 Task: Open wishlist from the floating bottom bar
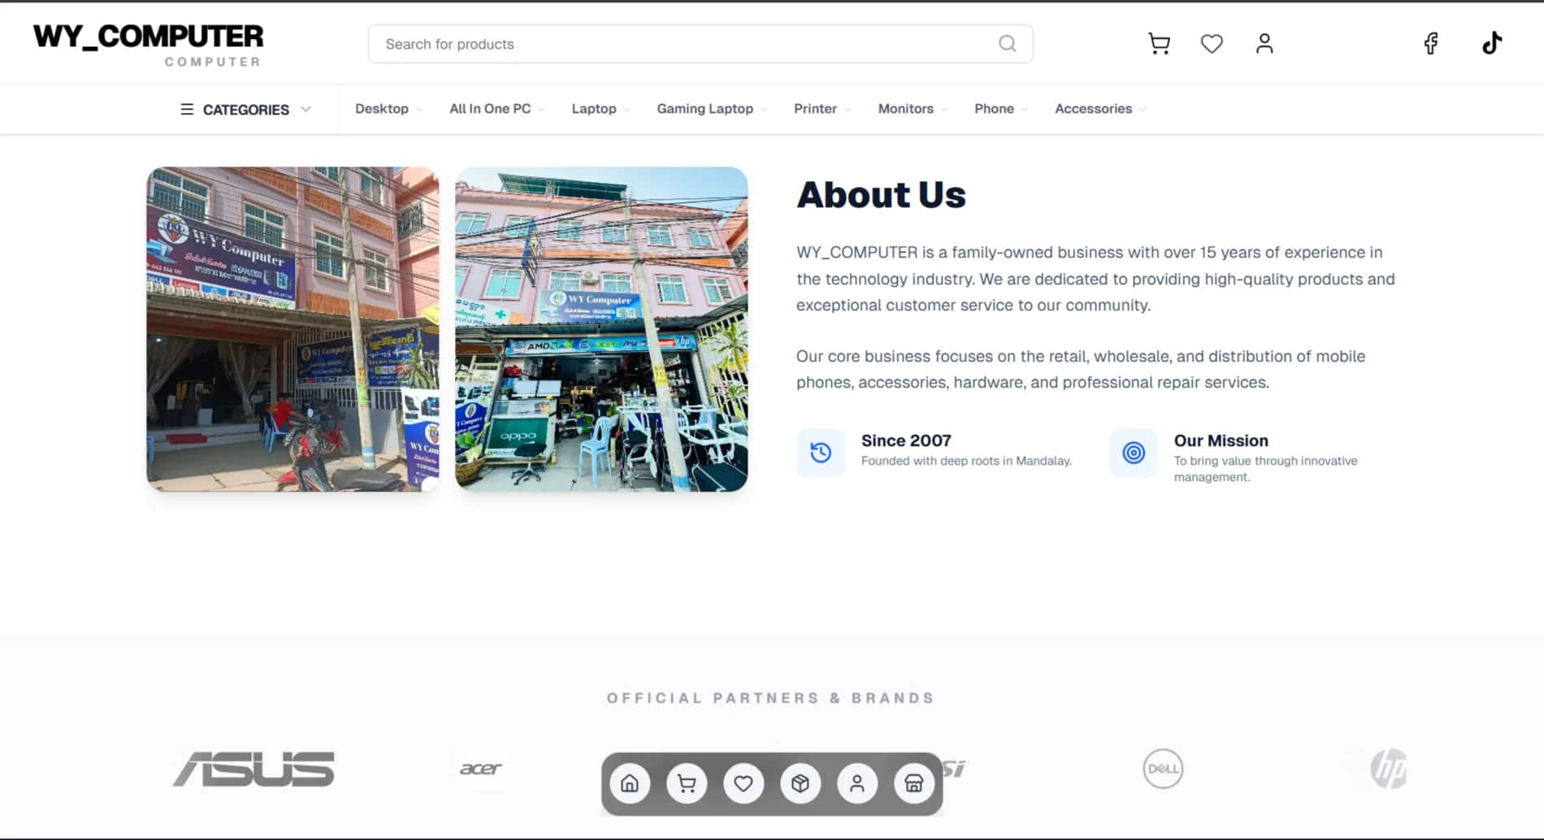[744, 783]
